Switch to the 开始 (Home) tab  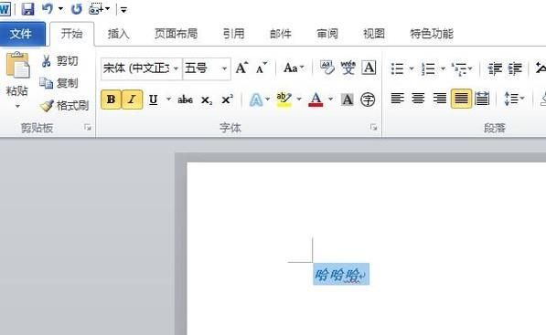click(71, 34)
